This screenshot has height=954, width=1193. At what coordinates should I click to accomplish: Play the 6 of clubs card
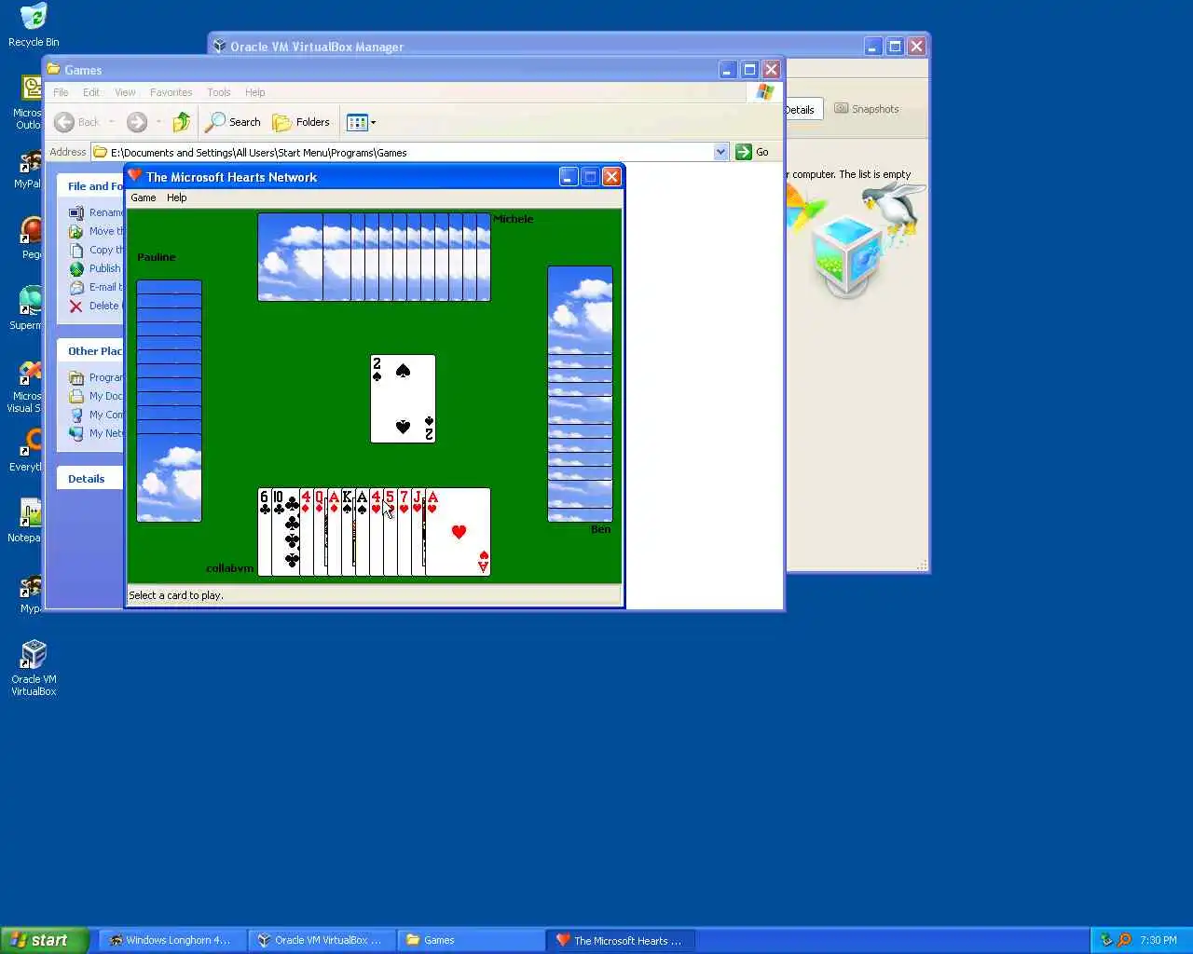(x=264, y=532)
